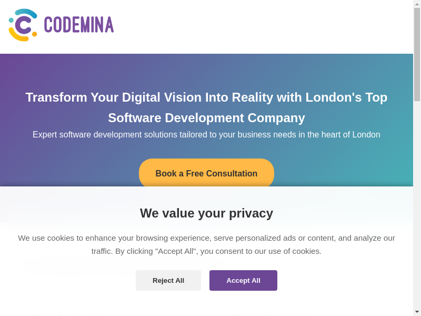Click the CODEMINA wordmark text in header
421x316 pixels.
[x=78, y=25]
